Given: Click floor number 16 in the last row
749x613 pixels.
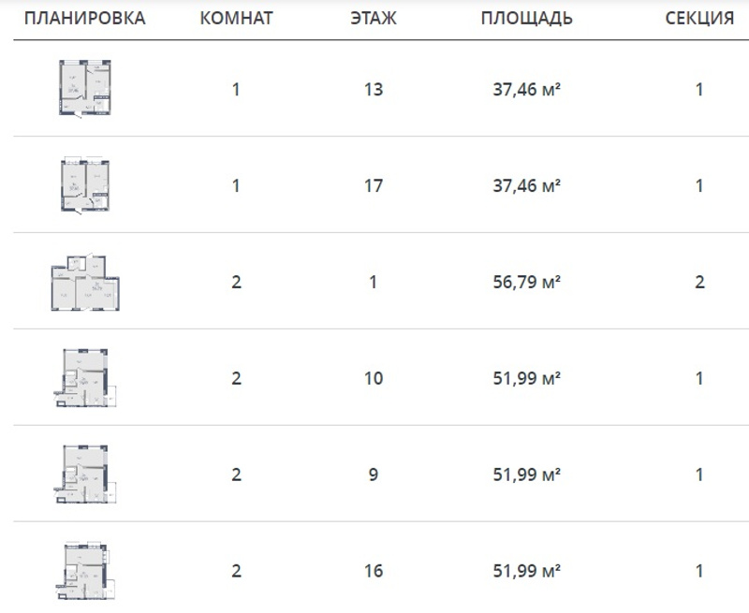Looking at the screenshot, I should pyautogui.click(x=373, y=571).
